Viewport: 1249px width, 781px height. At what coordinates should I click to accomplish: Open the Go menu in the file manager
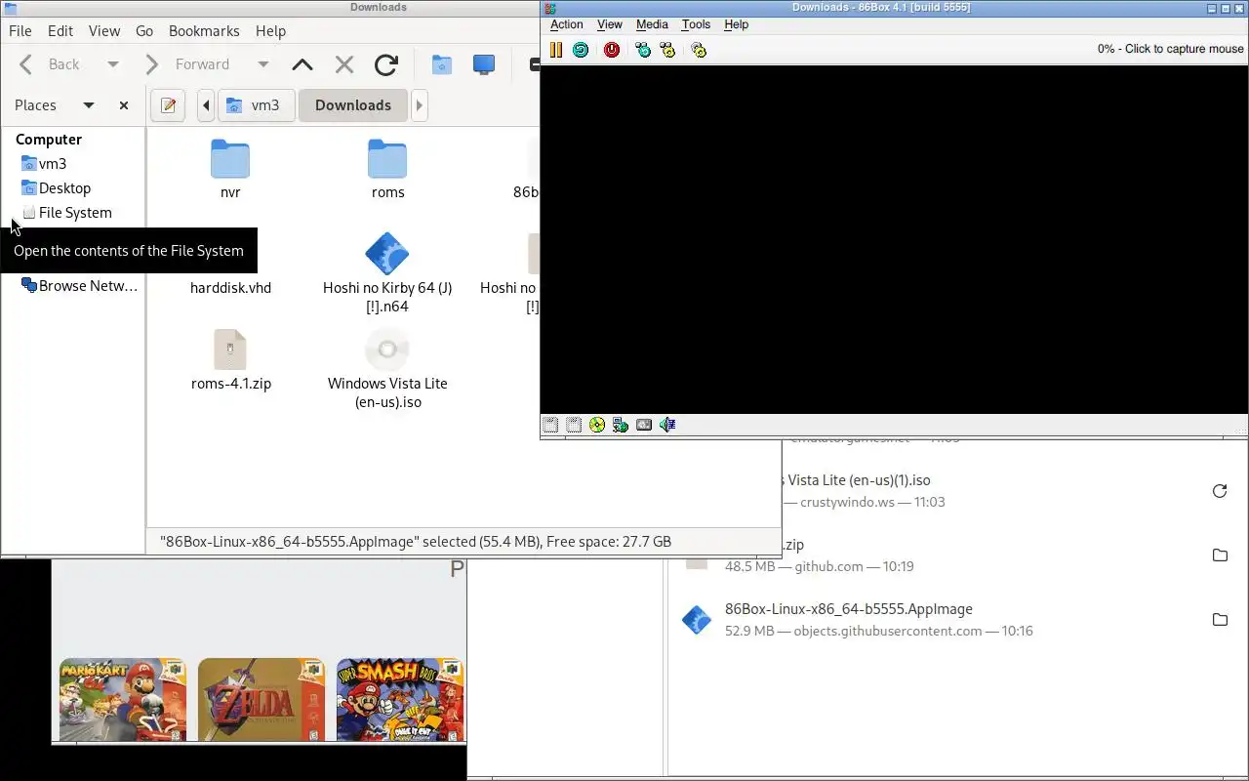pos(144,31)
